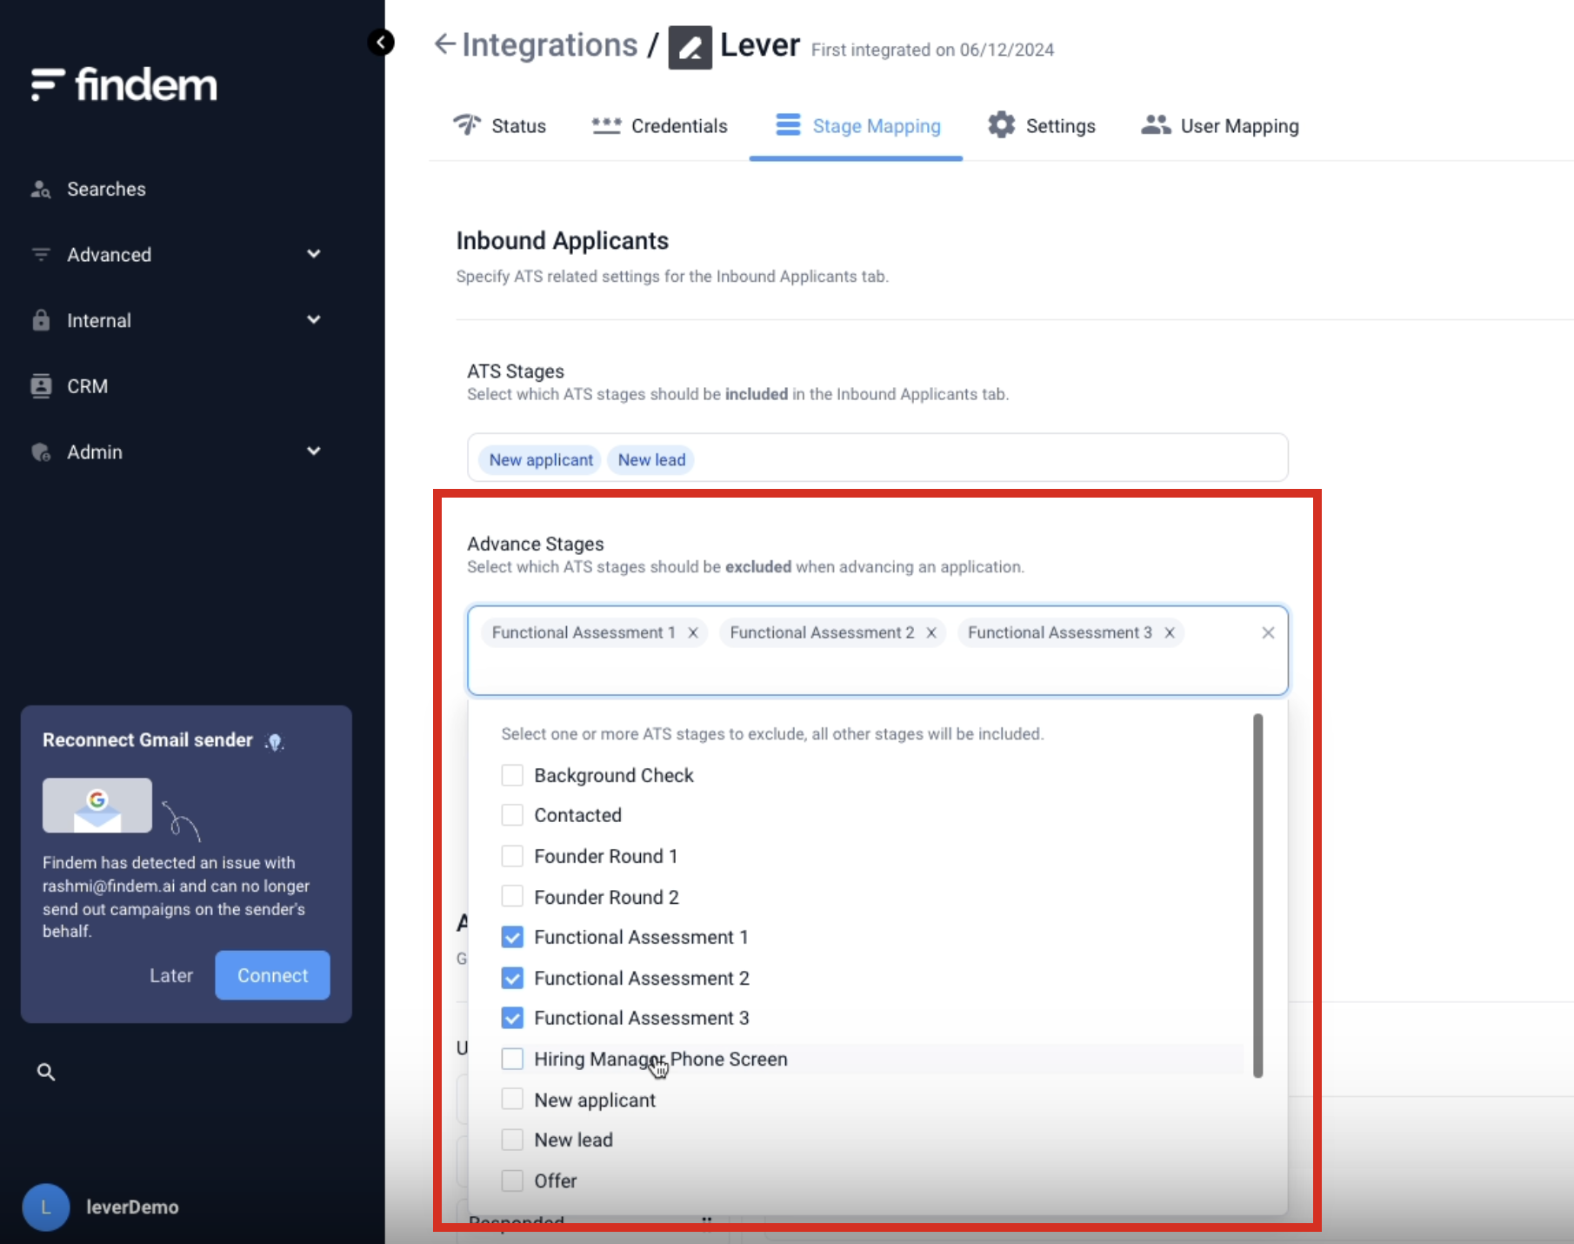Expand the Advanced sidebar menu chevron
Screen dimensions: 1574x1244
[x=314, y=254]
